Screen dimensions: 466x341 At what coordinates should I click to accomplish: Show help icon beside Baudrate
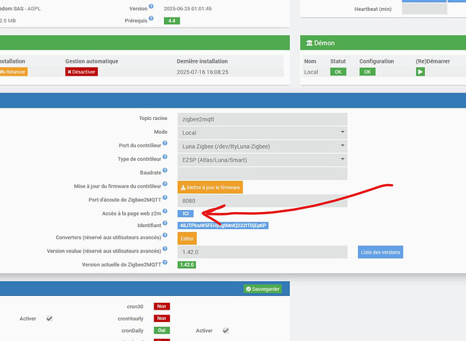[165, 170]
